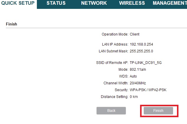187x124 pixels.
Task: Click the Distance Setting label
Action: 114,97
